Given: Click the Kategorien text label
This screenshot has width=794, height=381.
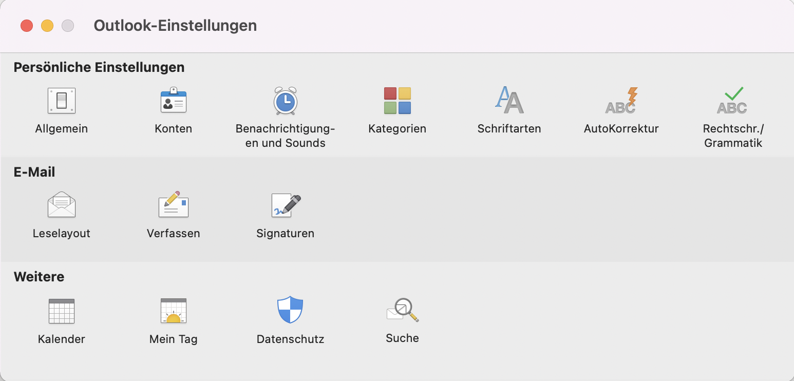Looking at the screenshot, I should point(398,128).
